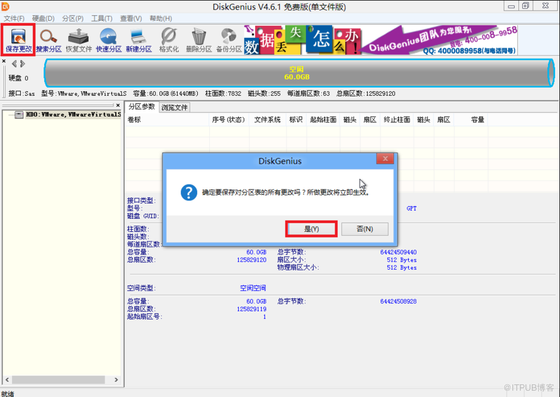This screenshot has width=560, height=397.
Task: Click the 序号(状态) column header
Action: (229, 120)
